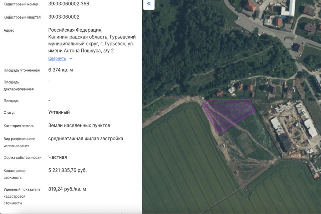Click the area value '6 374 кв. м'
Viewport: 321px width, 214px height.
pyautogui.click(x=61, y=70)
